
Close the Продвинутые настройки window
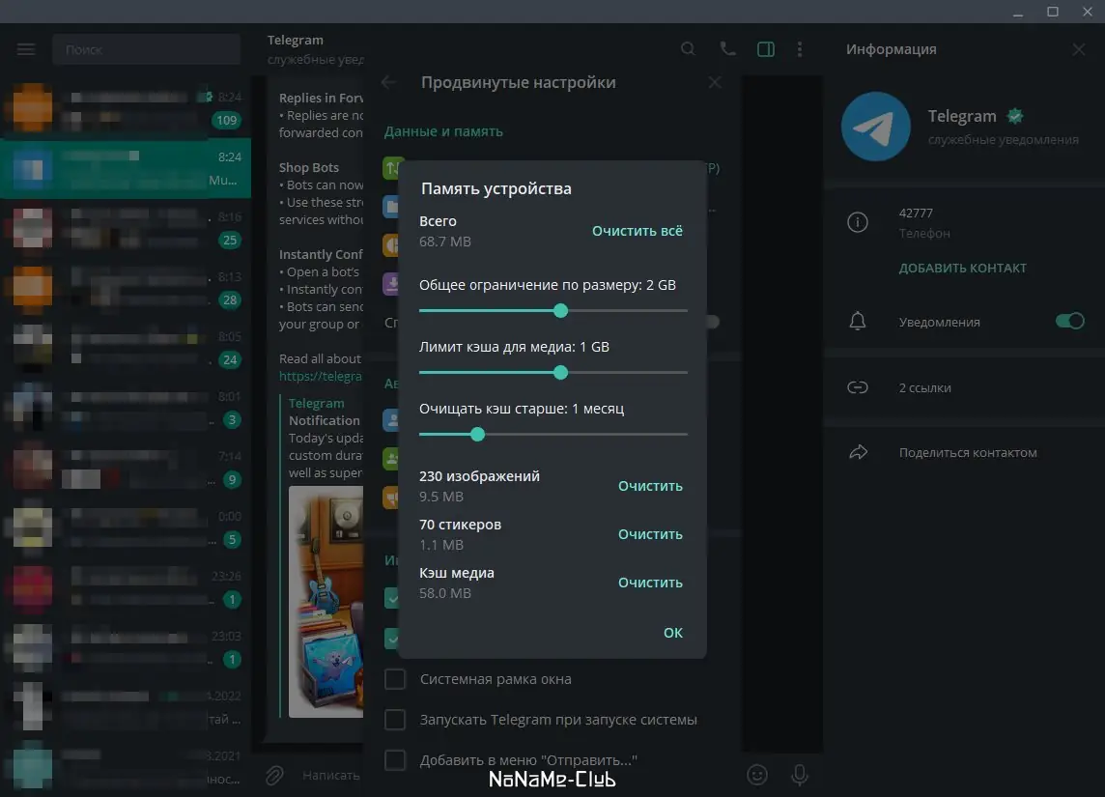(x=715, y=82)
